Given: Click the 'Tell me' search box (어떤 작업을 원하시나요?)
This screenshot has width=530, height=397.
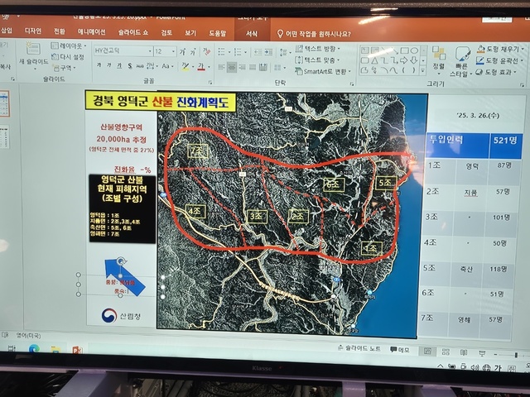Looking at the screenshot, I should click(315, 34).
